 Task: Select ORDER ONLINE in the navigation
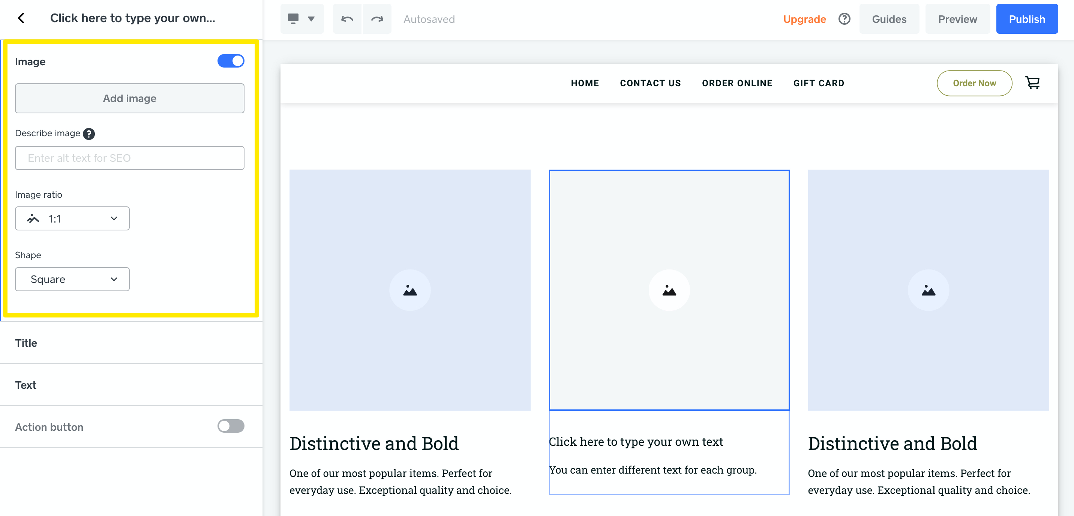[737, 83]
